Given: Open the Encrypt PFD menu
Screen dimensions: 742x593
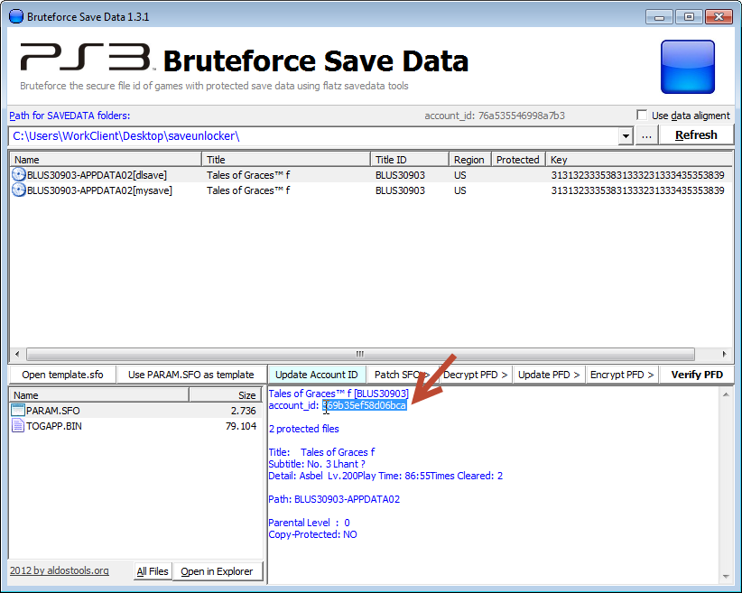Looking at the screenshot, I should coord(622,375).
